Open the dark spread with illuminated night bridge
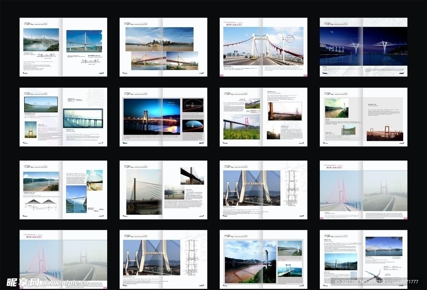This screenshot has width=427, height=290. tap(152, 116)
